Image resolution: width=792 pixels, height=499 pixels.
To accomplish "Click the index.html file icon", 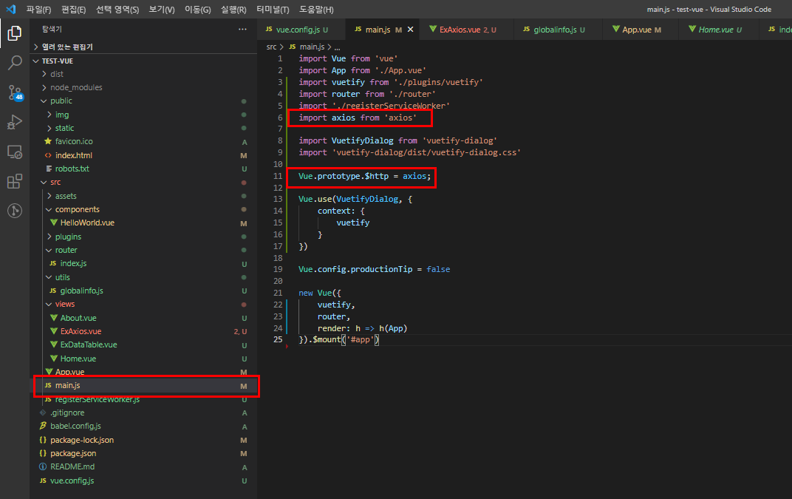I will pos(48,155).
